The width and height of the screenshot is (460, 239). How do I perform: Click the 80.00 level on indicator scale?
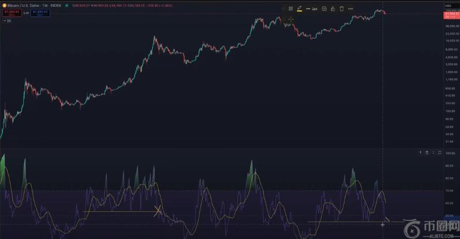pyautogui.click(x=449, y=178)
